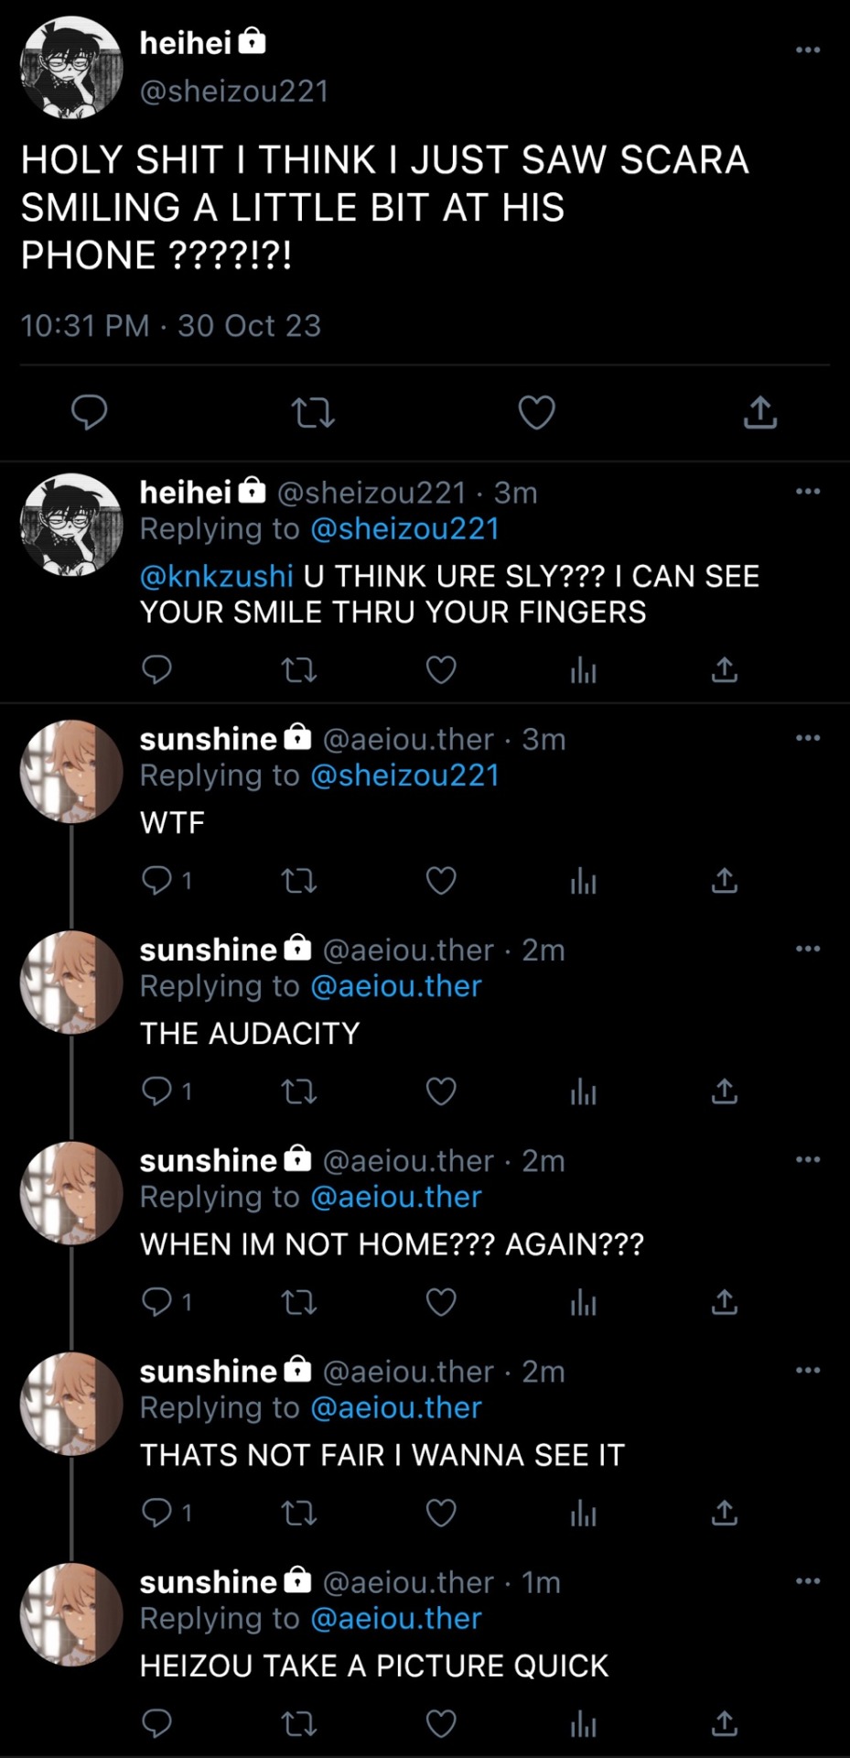Retweet the 'WHEN IM NOT HOME' reply
Image resolution: width=850 pixels, height=1758 pixels.
[298, 1302]
